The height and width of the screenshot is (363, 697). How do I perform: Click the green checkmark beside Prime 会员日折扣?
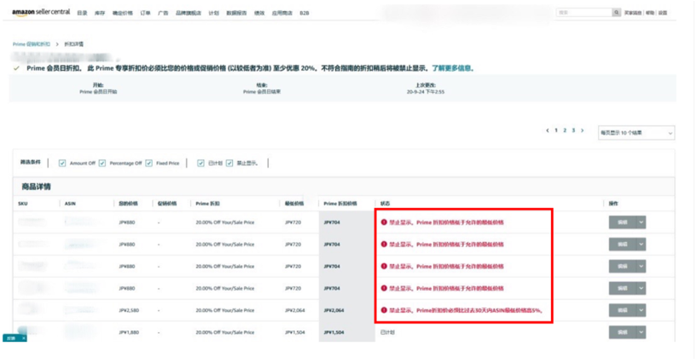coord(16,68)
